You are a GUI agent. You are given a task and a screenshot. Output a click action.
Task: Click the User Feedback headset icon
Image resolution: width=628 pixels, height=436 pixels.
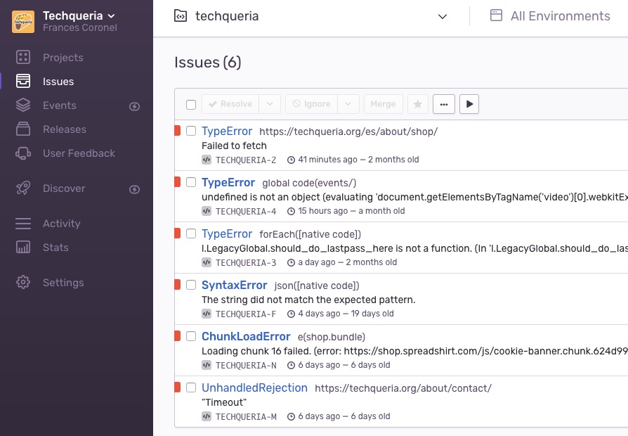[22, 153]
